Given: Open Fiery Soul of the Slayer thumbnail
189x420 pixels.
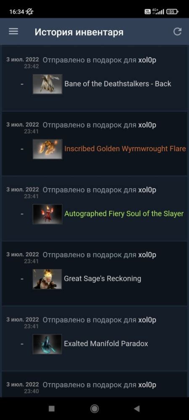Looking at the screenshot, I should pos(47,214).
